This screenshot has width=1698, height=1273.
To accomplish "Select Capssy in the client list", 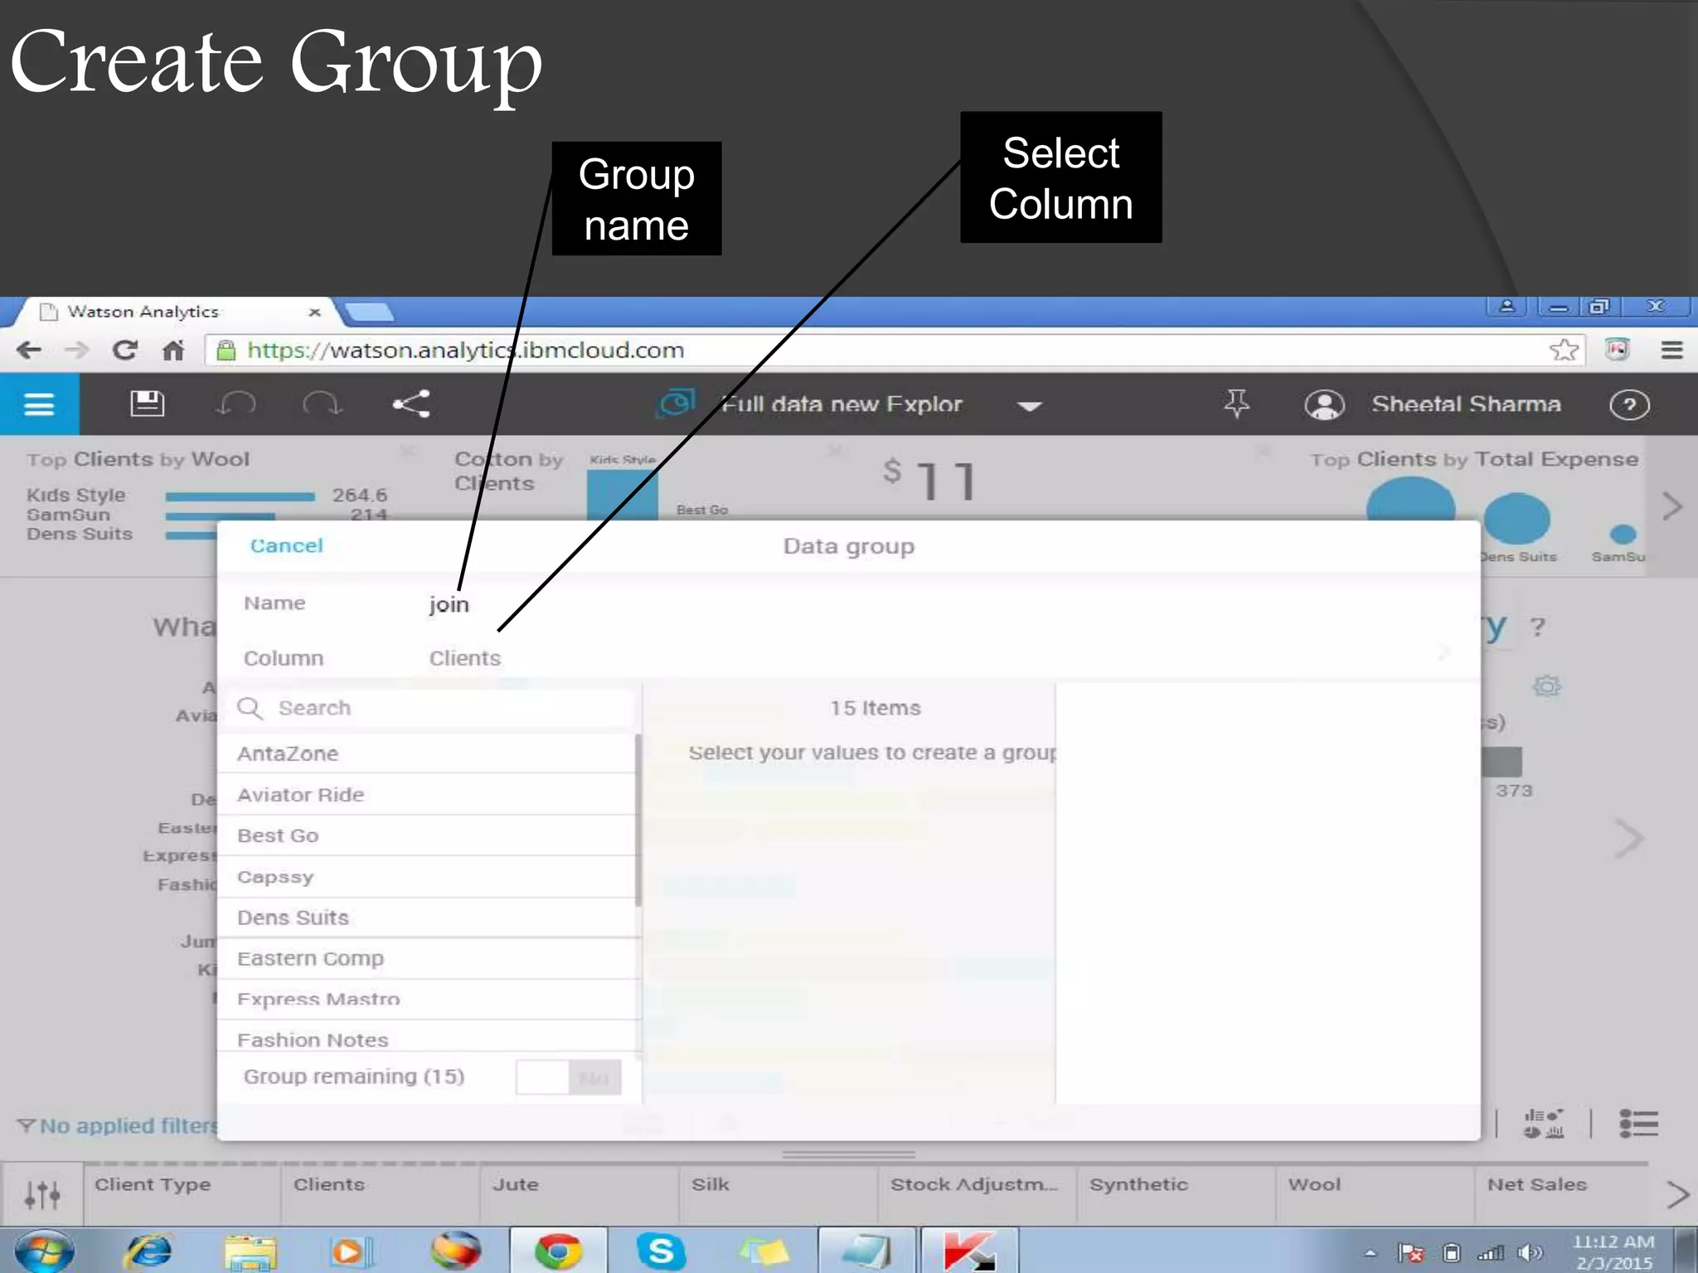I will (x=428, y=877).
